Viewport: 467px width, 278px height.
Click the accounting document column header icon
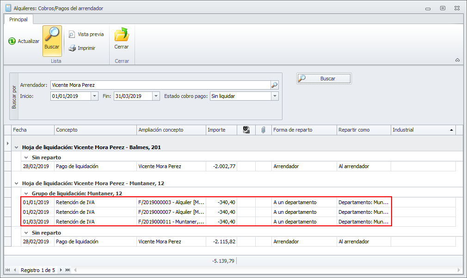click(x=246, y=130)
